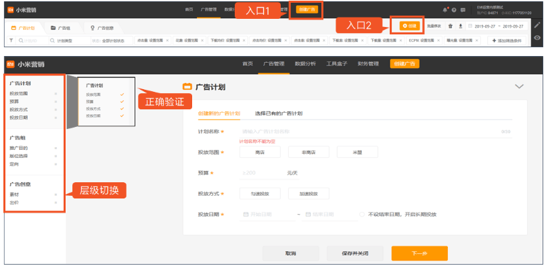Click the 保存并关闭 button
The width and height of the screenshot is (548, 268).
(x=355, y=253)
